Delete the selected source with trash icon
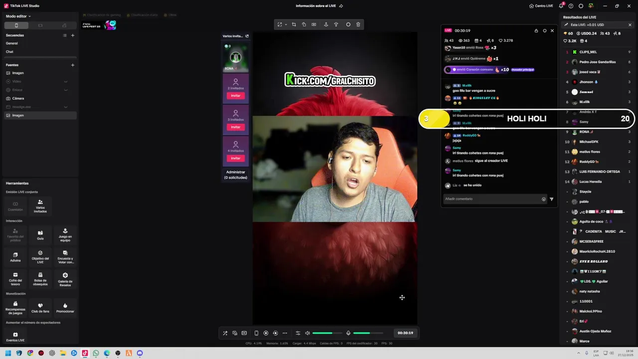This screenshot has width=638, height=359. coord(358,24)
